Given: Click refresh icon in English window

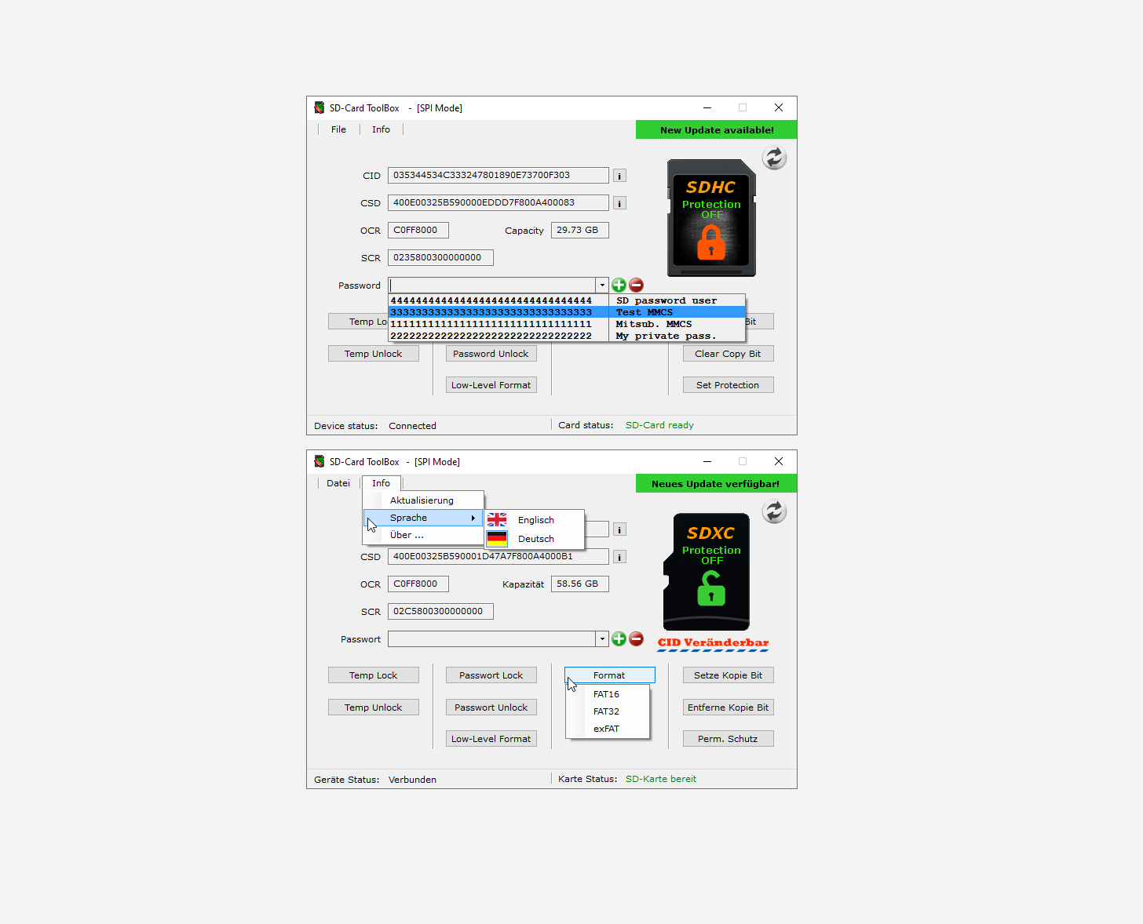Looking at the screenshot, I should [774, 158].
